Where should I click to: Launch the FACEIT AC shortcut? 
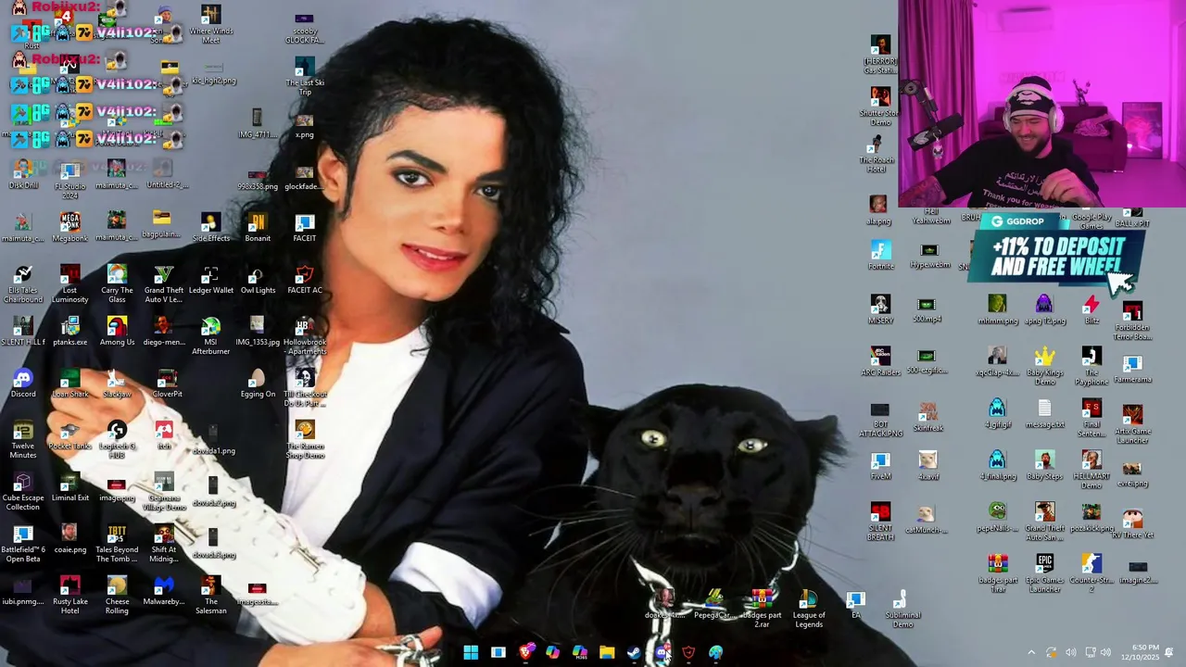click(x=305, y=280)
